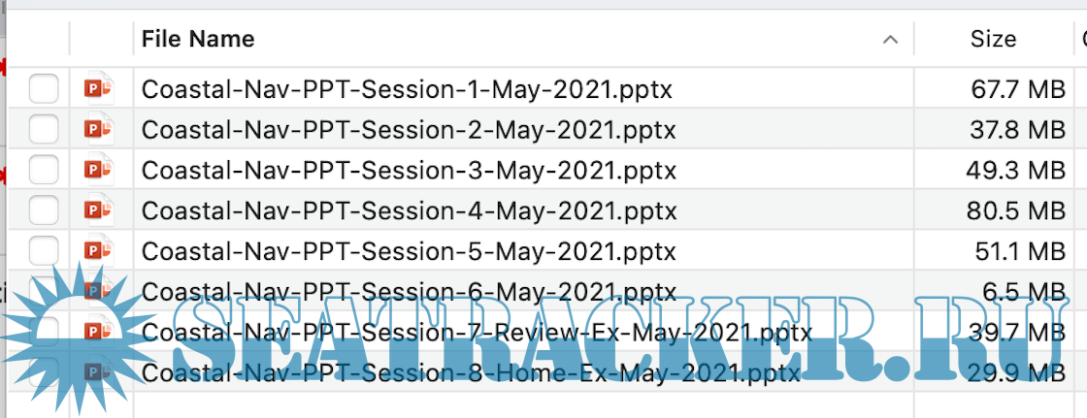Screen dimensions: 1087x418
Task: Click the 80.5 MB size cell
Action: pyautogui.click(x=1018, y=210)
